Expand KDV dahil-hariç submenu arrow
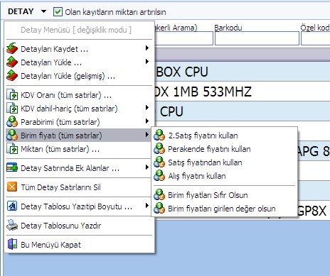Image resolution: width=330 pixels, height=276 pixels. point(147,108)
